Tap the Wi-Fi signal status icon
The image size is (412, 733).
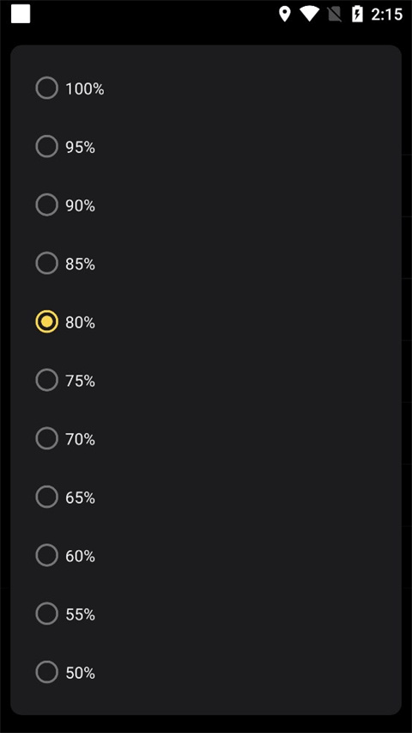coord(309,14)
